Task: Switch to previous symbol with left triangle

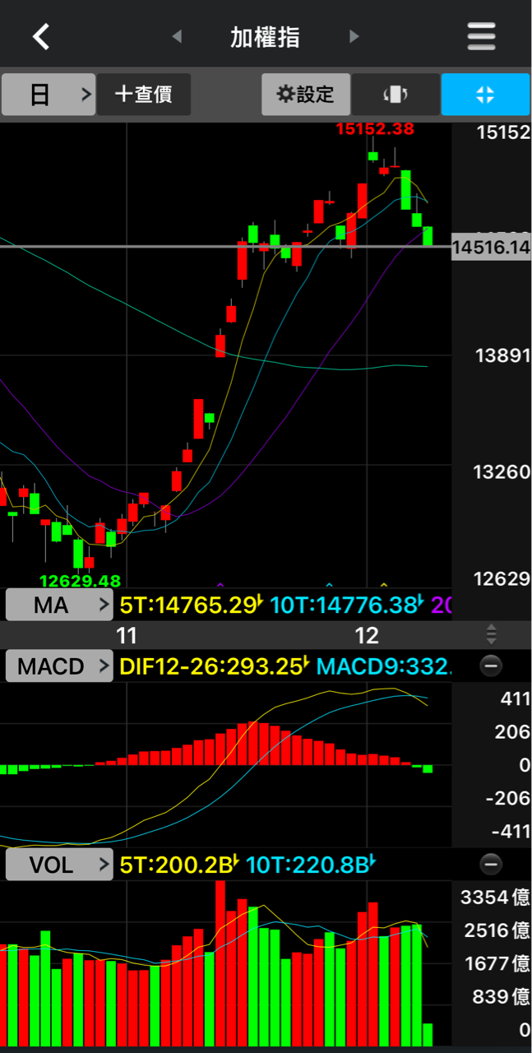Action: coord(177,36)
